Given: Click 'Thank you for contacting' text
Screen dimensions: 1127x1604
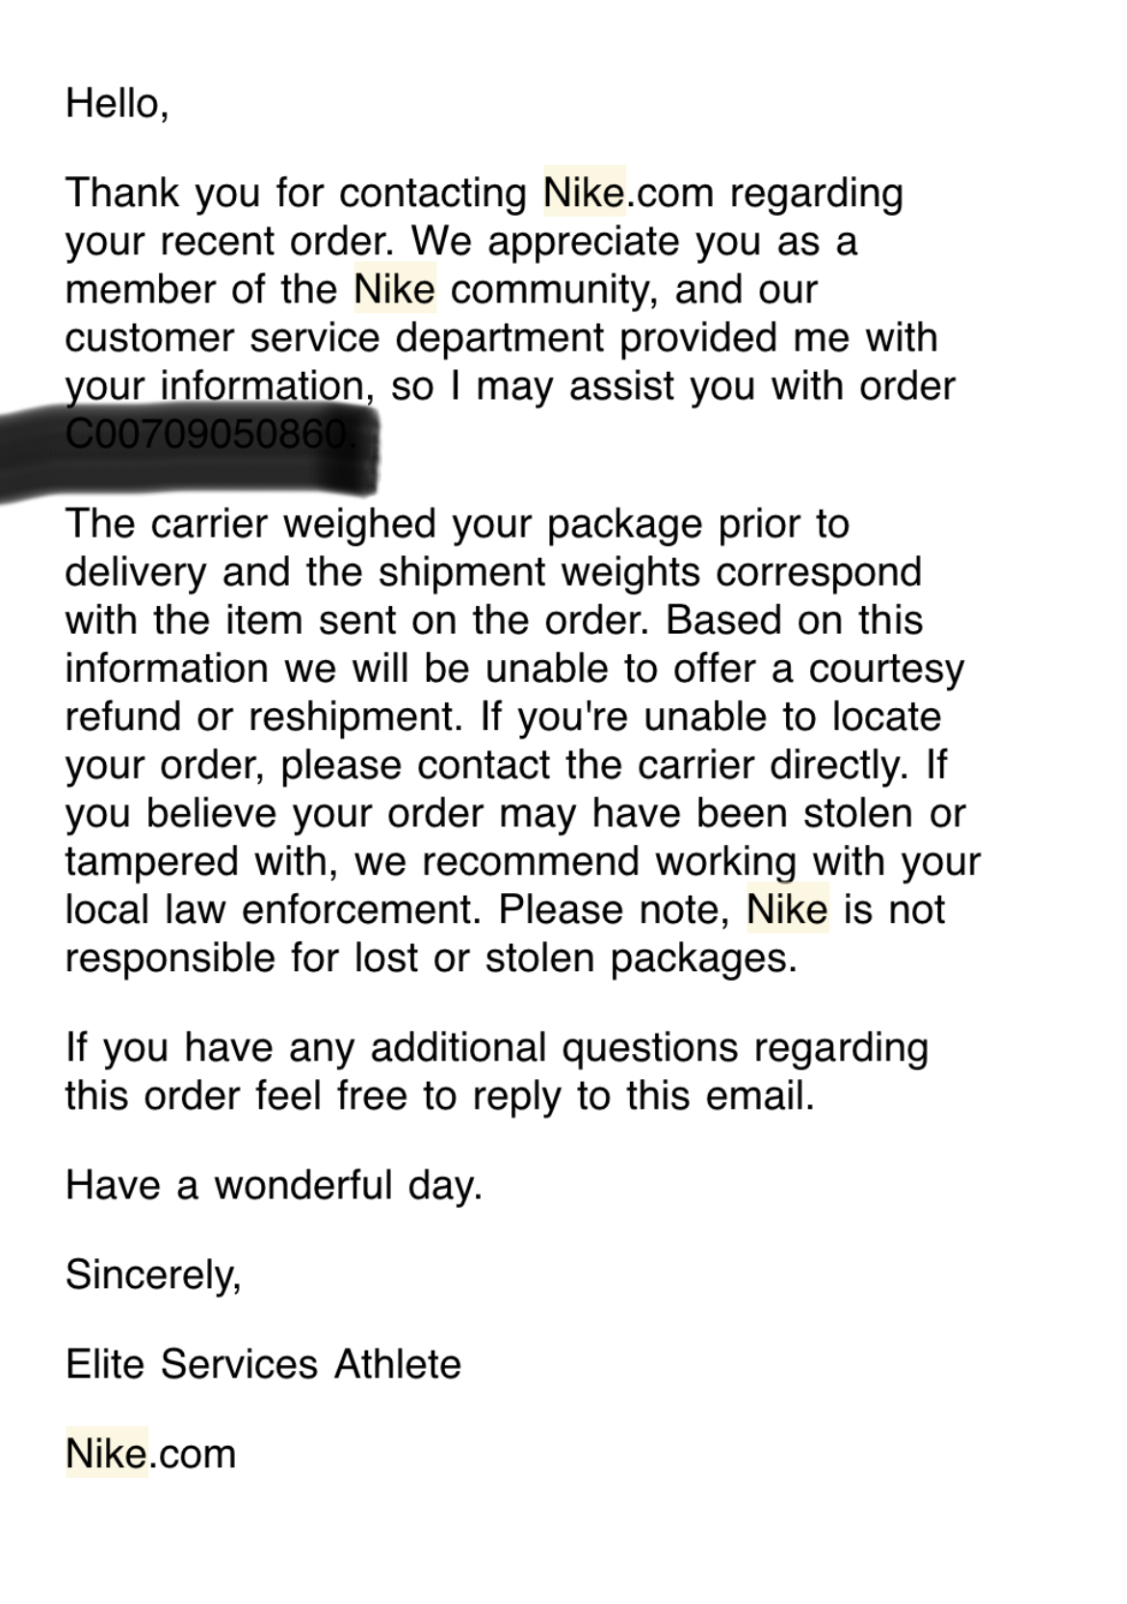Looking at the screenshot, I should coord(296,193).
